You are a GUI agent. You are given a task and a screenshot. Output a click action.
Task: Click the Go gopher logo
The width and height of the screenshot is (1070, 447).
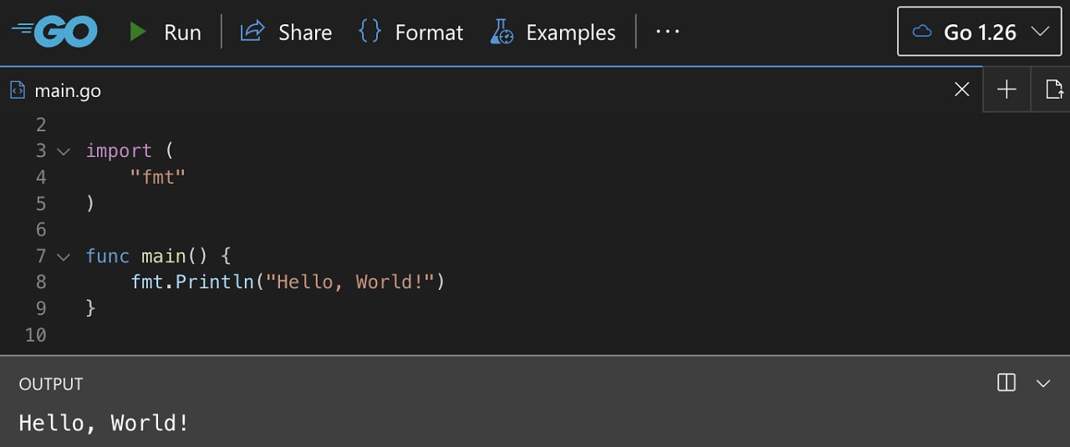55,32
